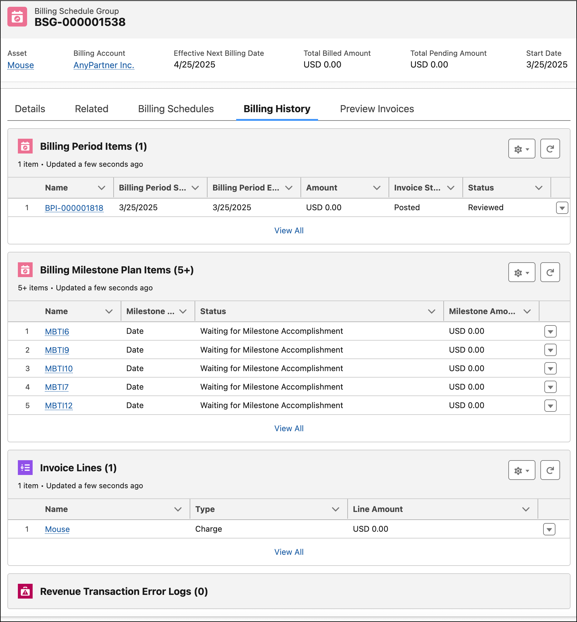Open the Invoice Lines (1) heading
The height and width of the screenshot is (622, 577).
pos(78,468)
